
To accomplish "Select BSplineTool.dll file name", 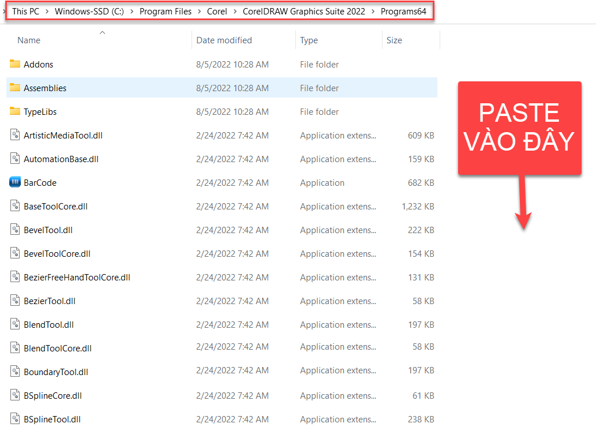I will pos(52,419).
